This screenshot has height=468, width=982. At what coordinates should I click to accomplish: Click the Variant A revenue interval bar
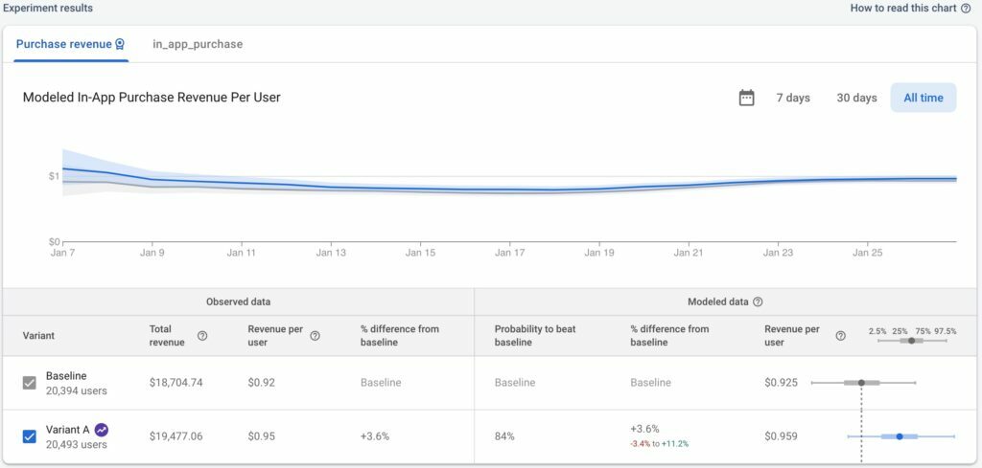point(900,436)
